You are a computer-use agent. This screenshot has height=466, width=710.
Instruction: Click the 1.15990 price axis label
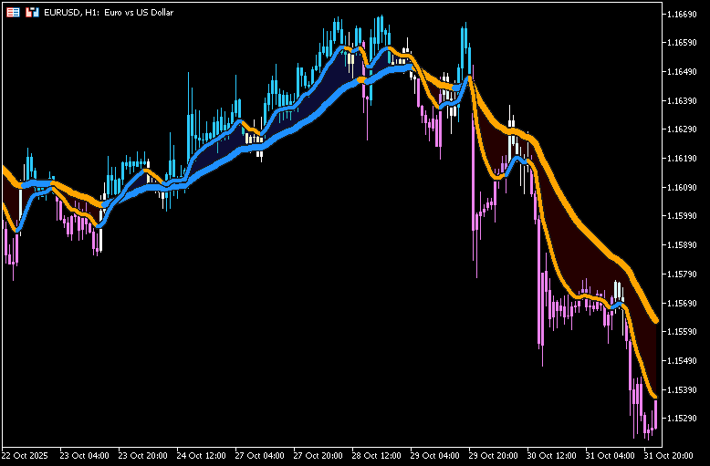click(684, 216)
